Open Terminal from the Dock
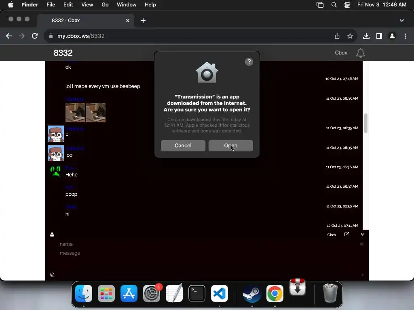The image size is (414, 310). 197,294
